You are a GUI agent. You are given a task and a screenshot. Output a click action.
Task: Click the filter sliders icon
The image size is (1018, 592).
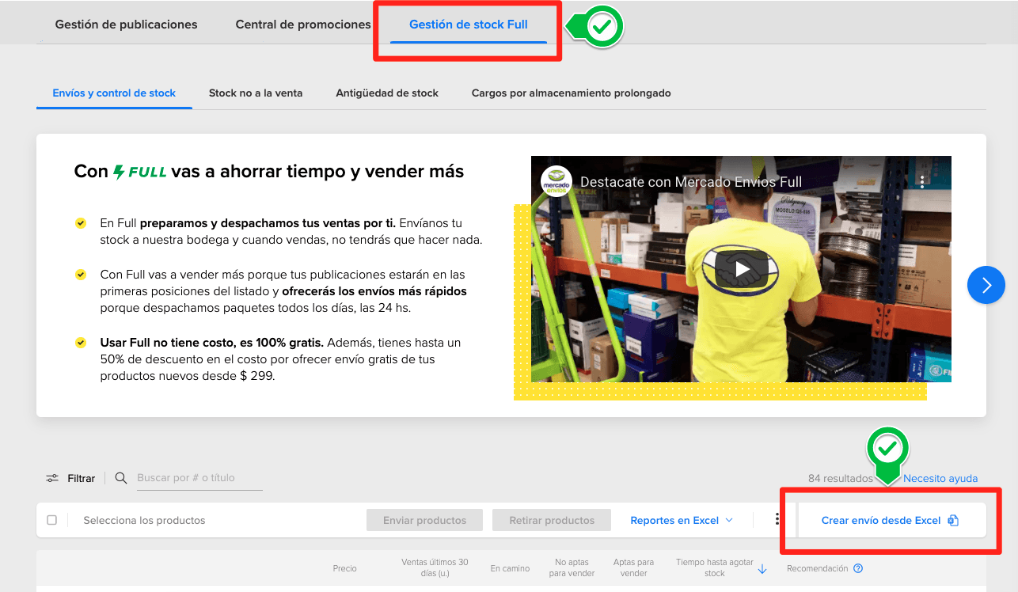pos(52,478)
